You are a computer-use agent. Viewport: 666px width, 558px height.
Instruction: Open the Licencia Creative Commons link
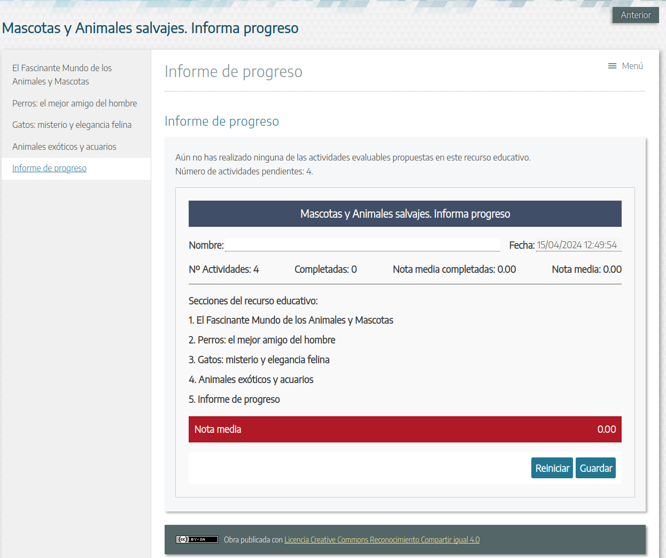(382, 539)
